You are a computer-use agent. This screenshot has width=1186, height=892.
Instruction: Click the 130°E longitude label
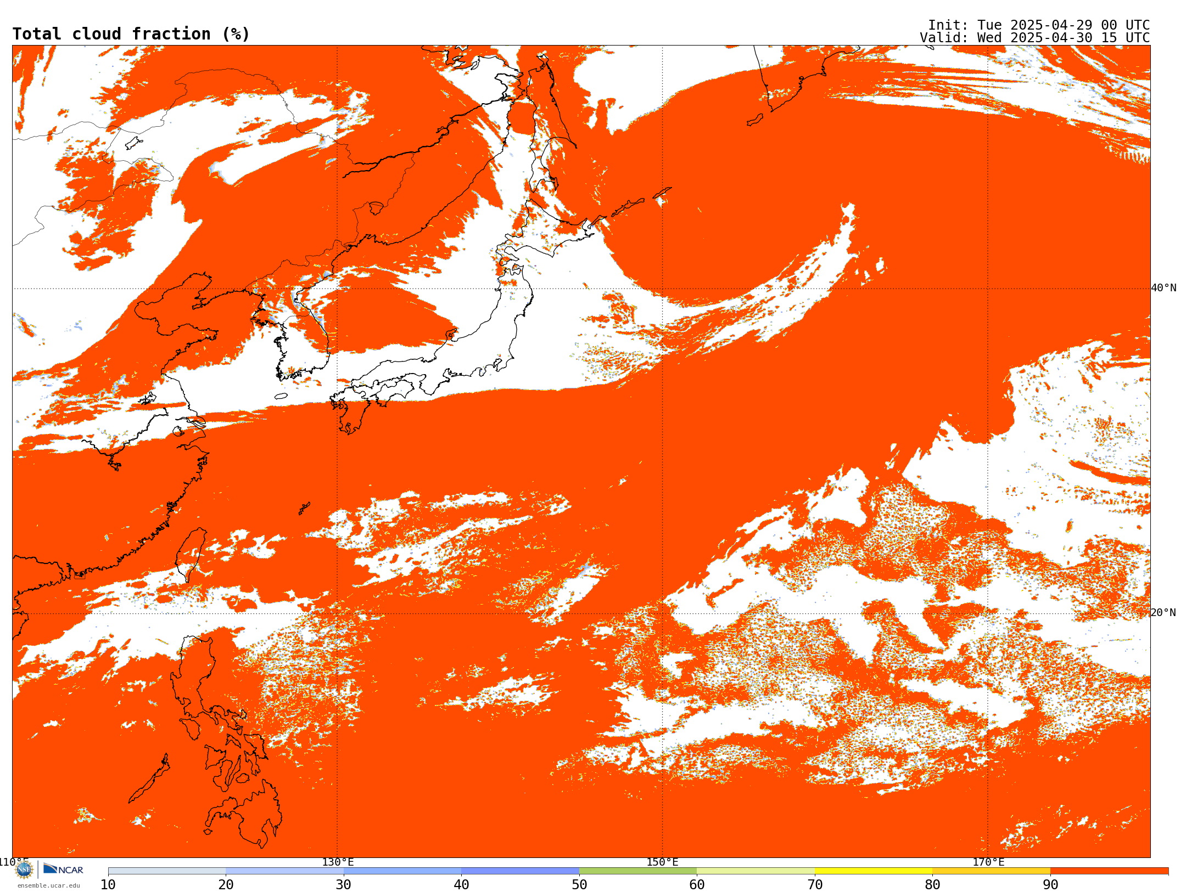[338, 862]
